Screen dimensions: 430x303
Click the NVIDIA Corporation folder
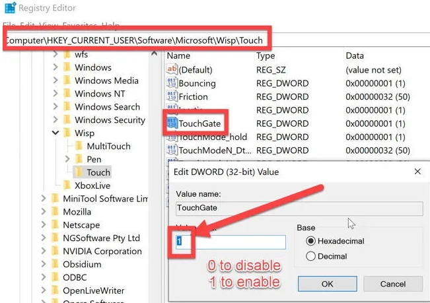point(102,251)
